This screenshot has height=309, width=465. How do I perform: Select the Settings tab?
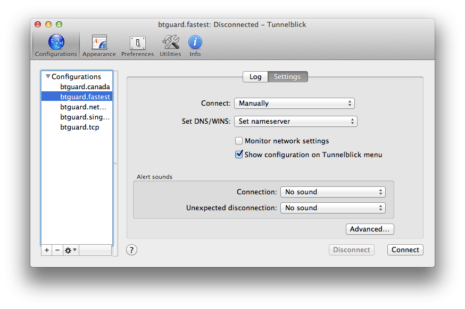[x=287, y=77]
